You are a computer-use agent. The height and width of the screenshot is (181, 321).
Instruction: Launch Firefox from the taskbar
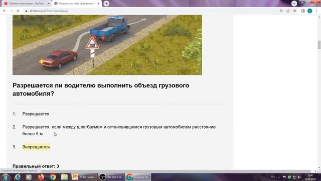coord(41,177)
